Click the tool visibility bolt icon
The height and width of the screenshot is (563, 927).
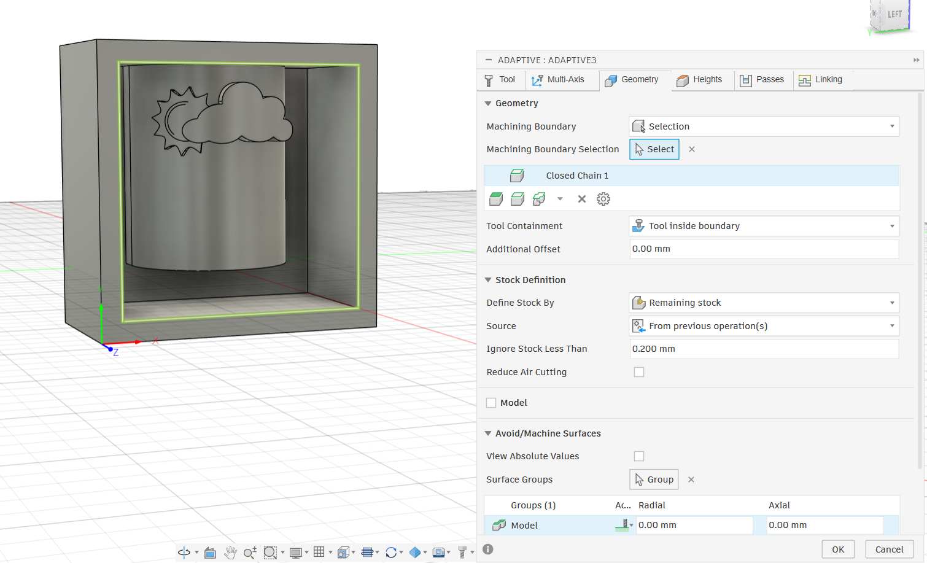(462, 553)
